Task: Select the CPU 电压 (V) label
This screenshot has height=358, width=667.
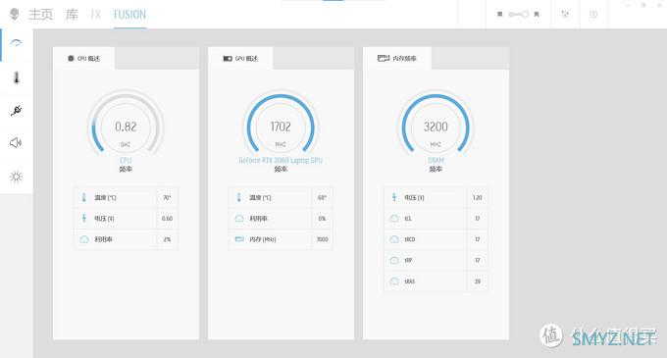Action: 104,219
